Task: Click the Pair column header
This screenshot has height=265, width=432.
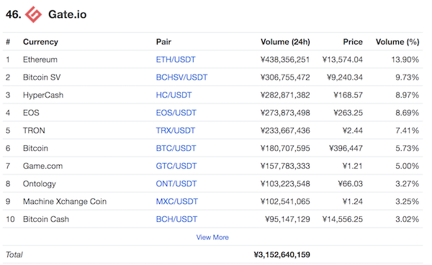Action: pyautogui.click(x=163, y=42)
